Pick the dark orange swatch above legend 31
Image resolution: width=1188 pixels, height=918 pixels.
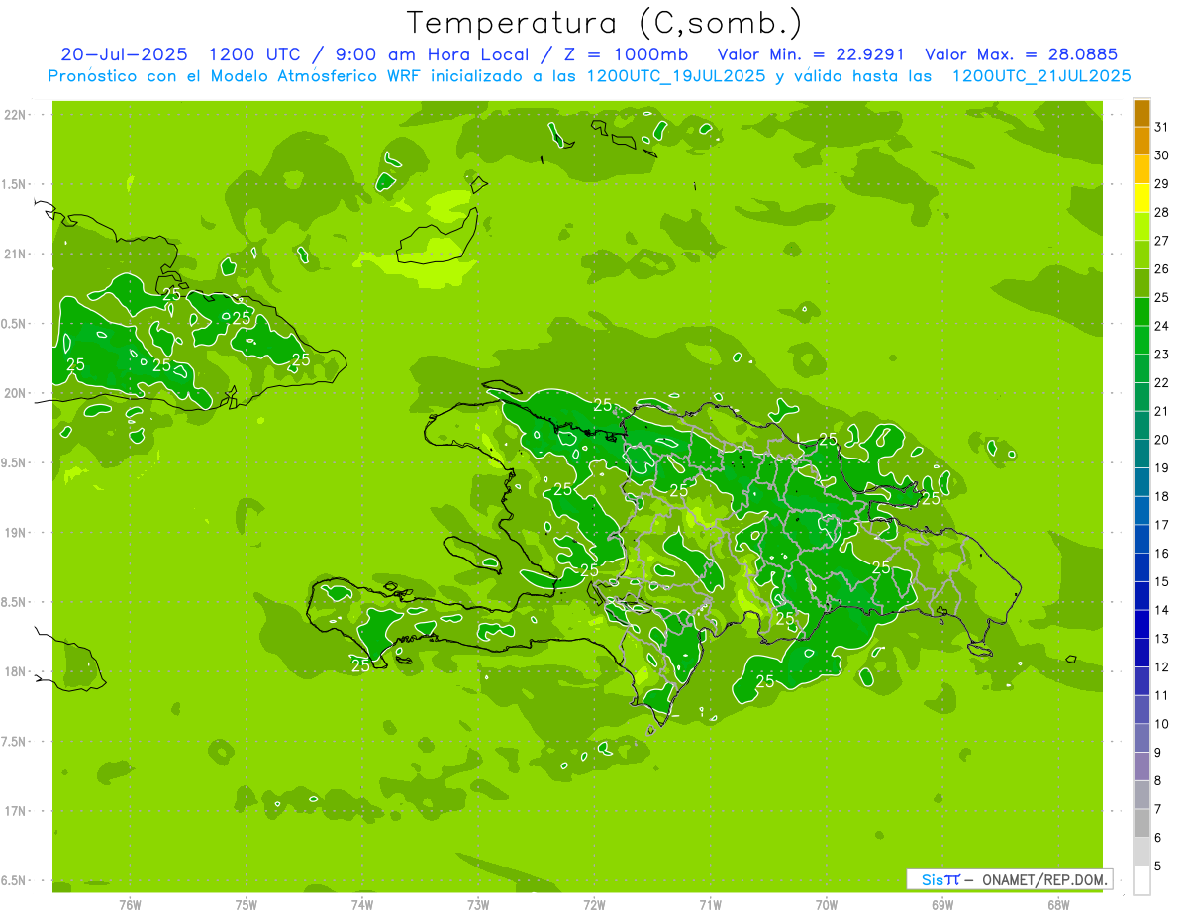click(x=1141, y=112)
